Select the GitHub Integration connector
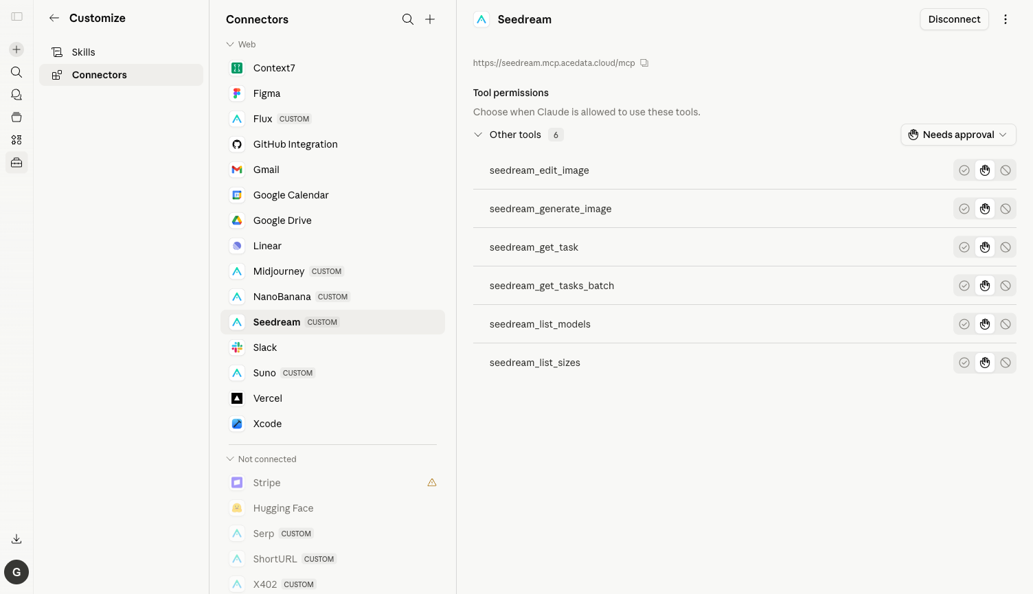This screenshot has width=1033, height=594. (x=332, y=144)
